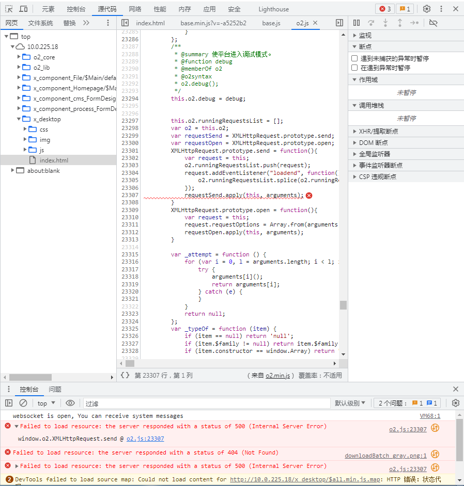Click the o2.js:23307 link in stack trace

[x=145, y=439]
